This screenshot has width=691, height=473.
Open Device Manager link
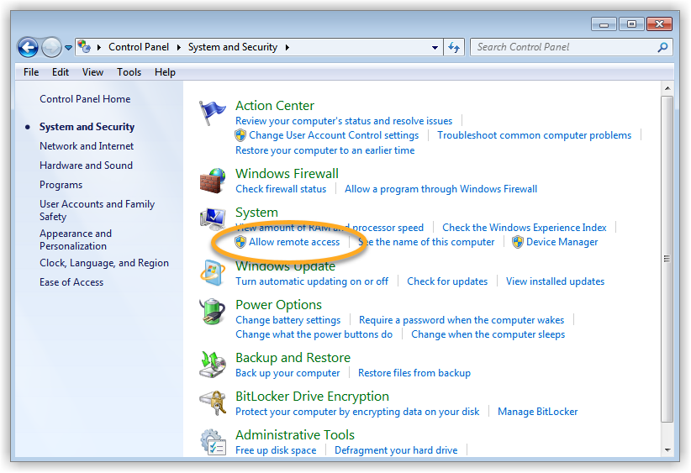click(x=562, y=242)
